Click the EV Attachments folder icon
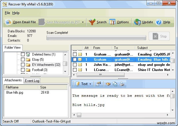The width and height of the screenshot is (178, 126). click(28, 65)
